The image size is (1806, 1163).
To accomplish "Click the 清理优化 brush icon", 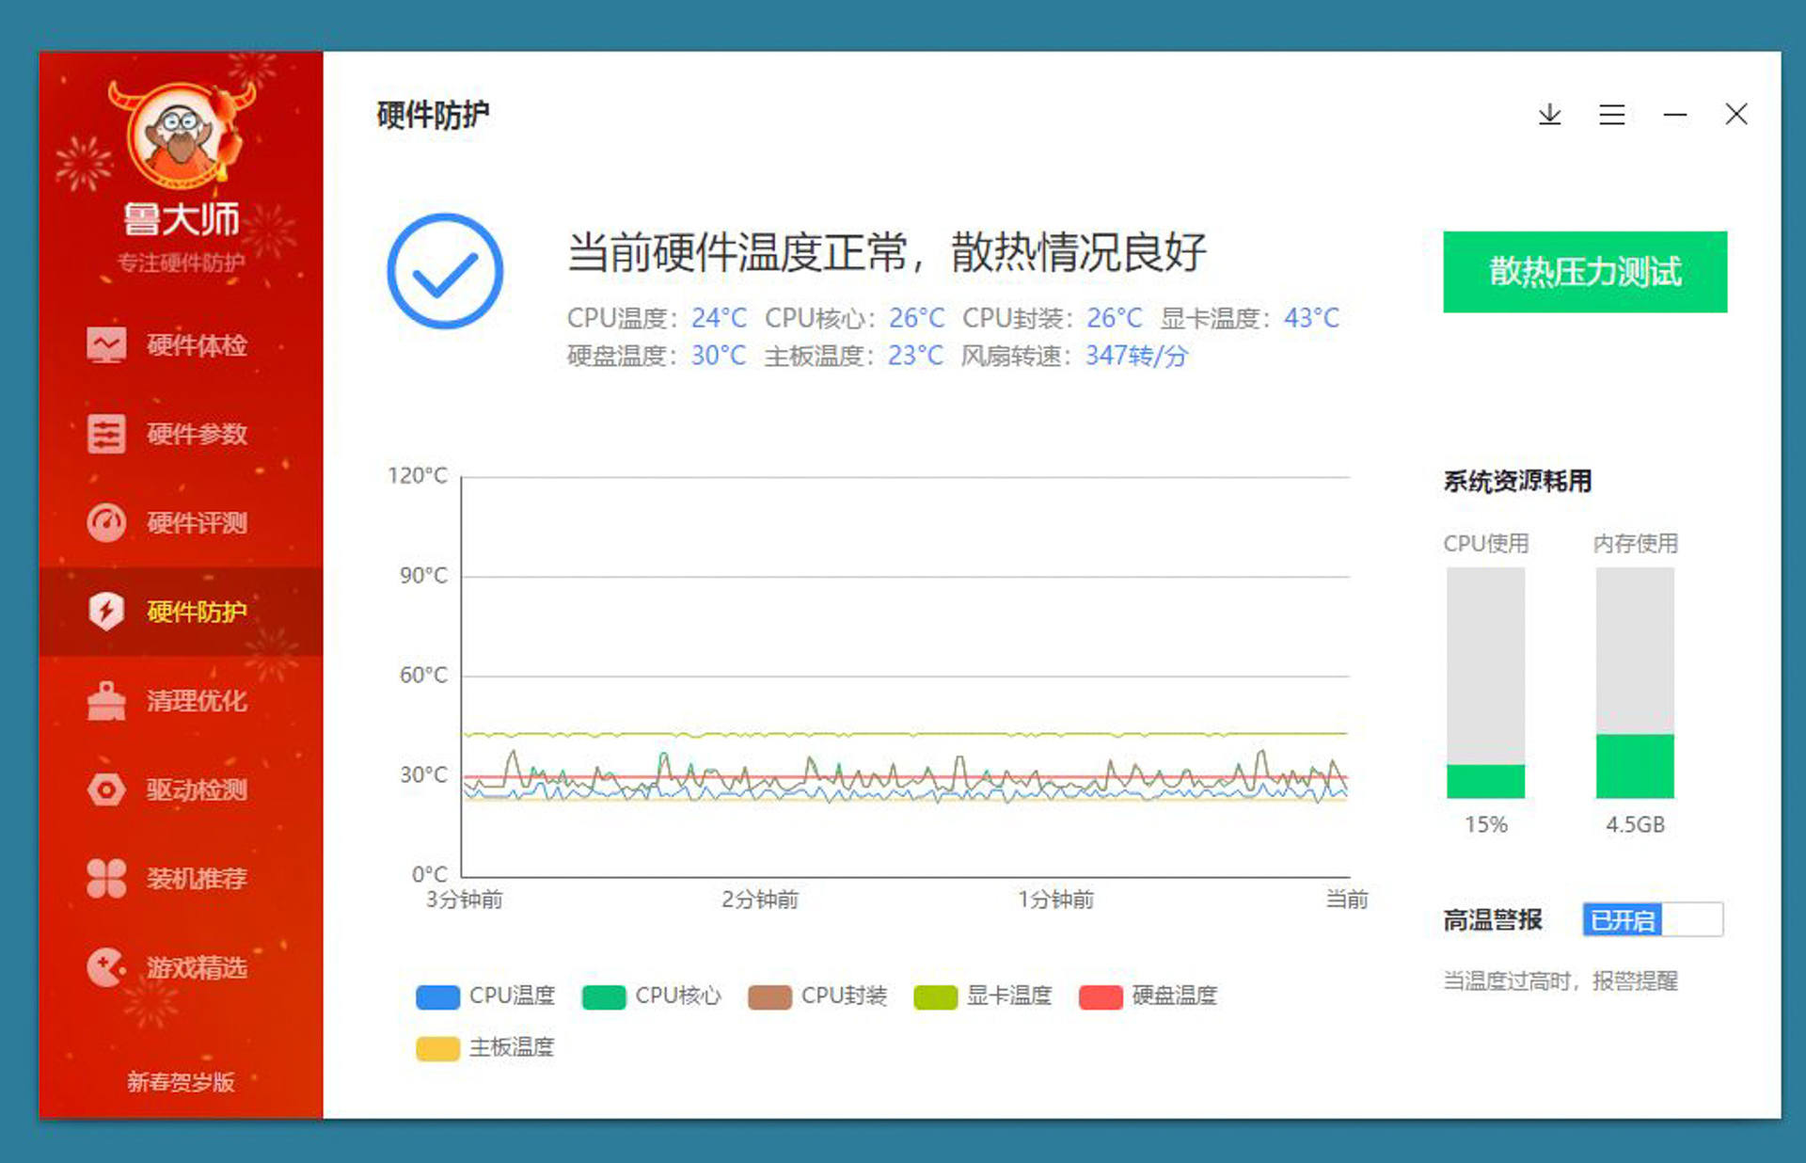I will [x=106, y=700].
